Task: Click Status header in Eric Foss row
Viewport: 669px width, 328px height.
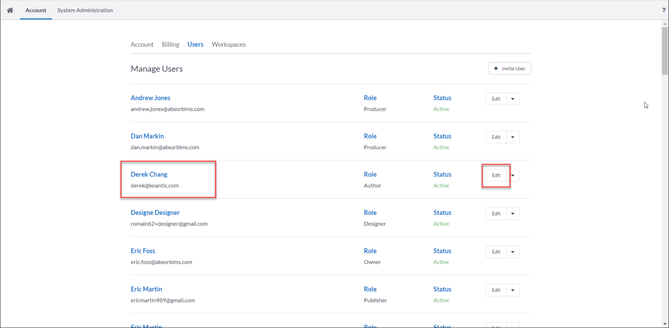Action: 443,251
